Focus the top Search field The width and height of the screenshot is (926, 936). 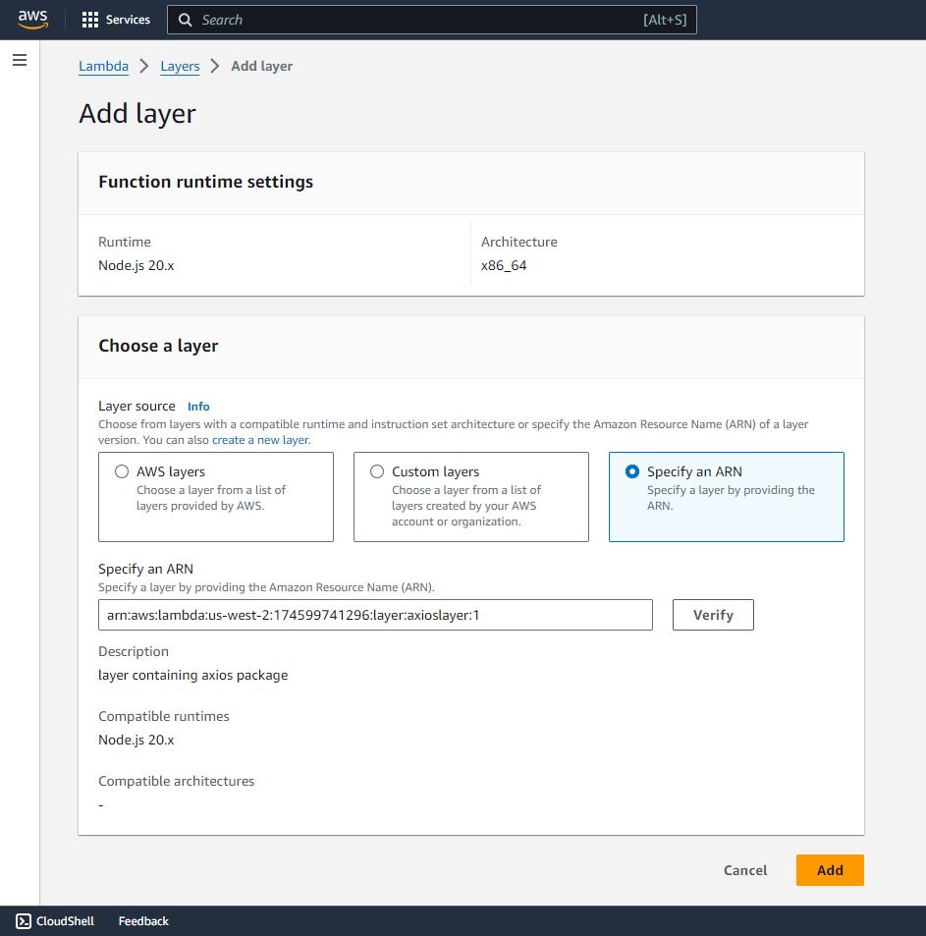click(x=432, y=20)
